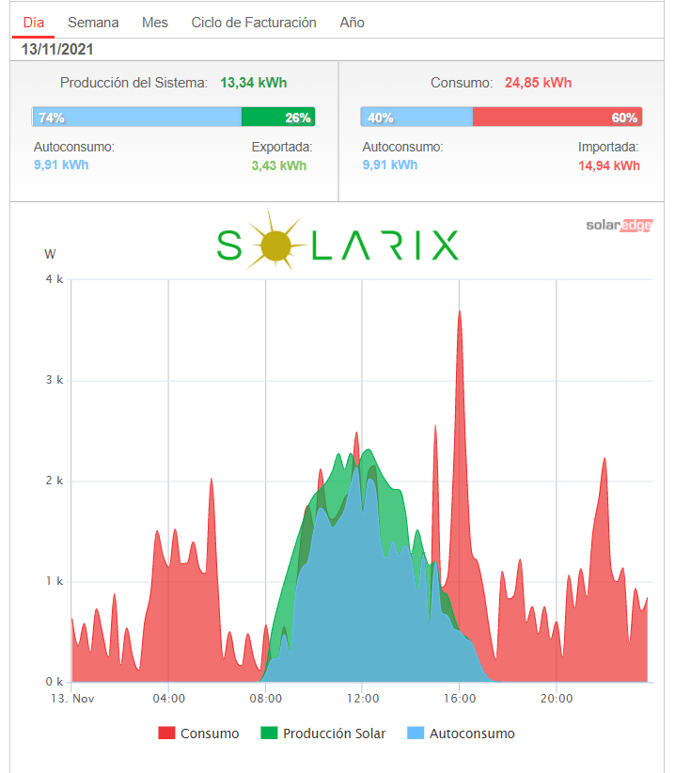Click the 40% autoconsumo consumption segment
This screenshot has width=675, height=773.
[x=416, y=118]
